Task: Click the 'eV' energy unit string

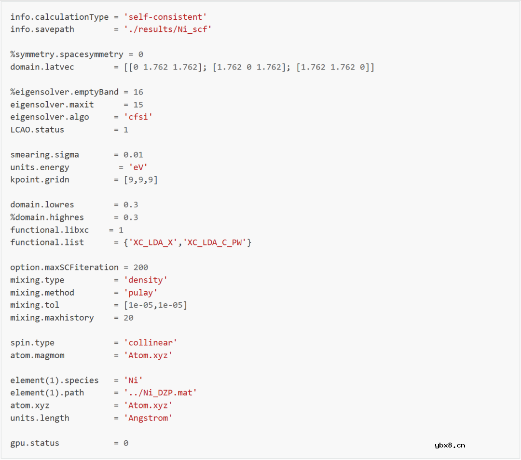Action: point(138,167)
